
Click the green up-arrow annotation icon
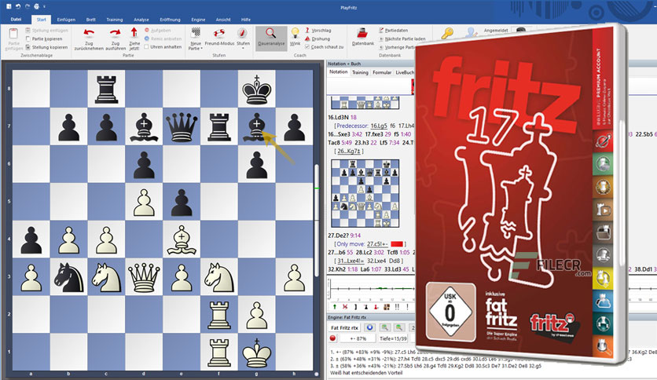(334, 307)
